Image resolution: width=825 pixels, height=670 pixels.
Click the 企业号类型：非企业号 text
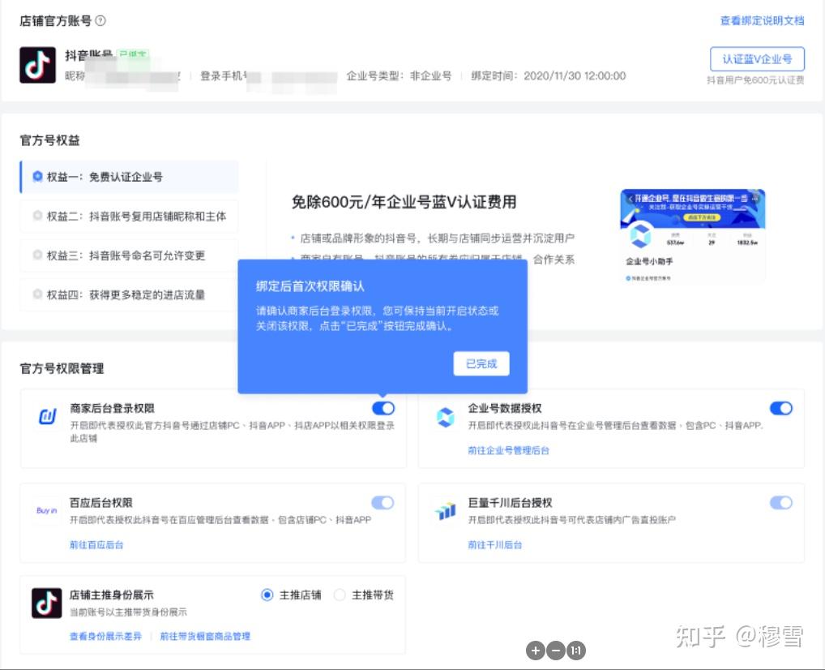[x=399, y=76]
